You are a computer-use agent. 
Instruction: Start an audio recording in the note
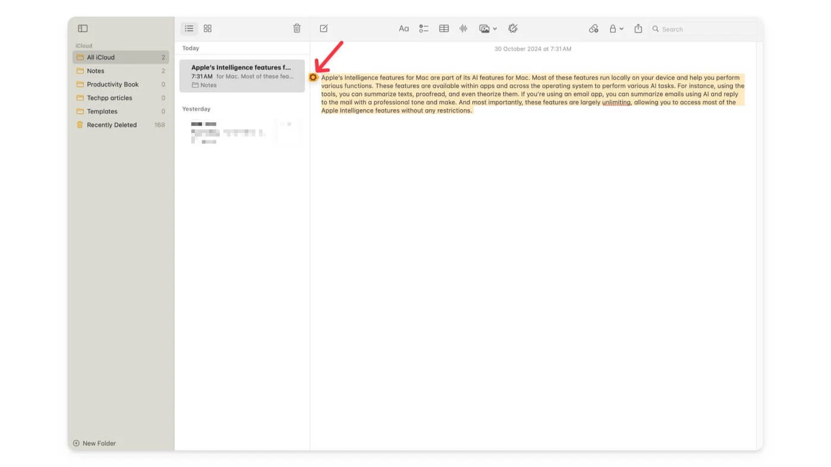(463, 28)
